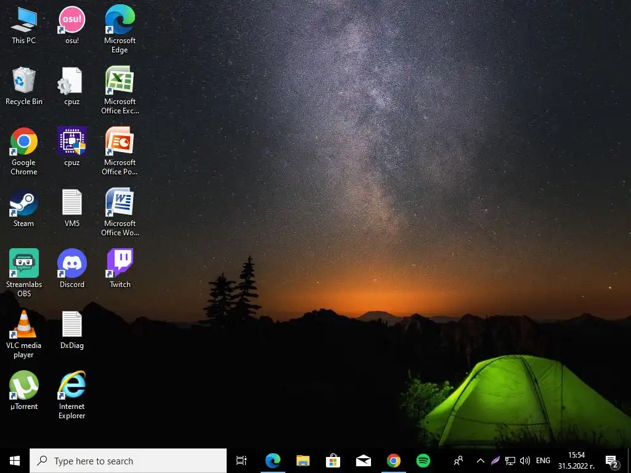Viewport: 631px width, 473px height.
Task: Select the Microsoft Edge desktop shortcut
Action: point(120,29)
